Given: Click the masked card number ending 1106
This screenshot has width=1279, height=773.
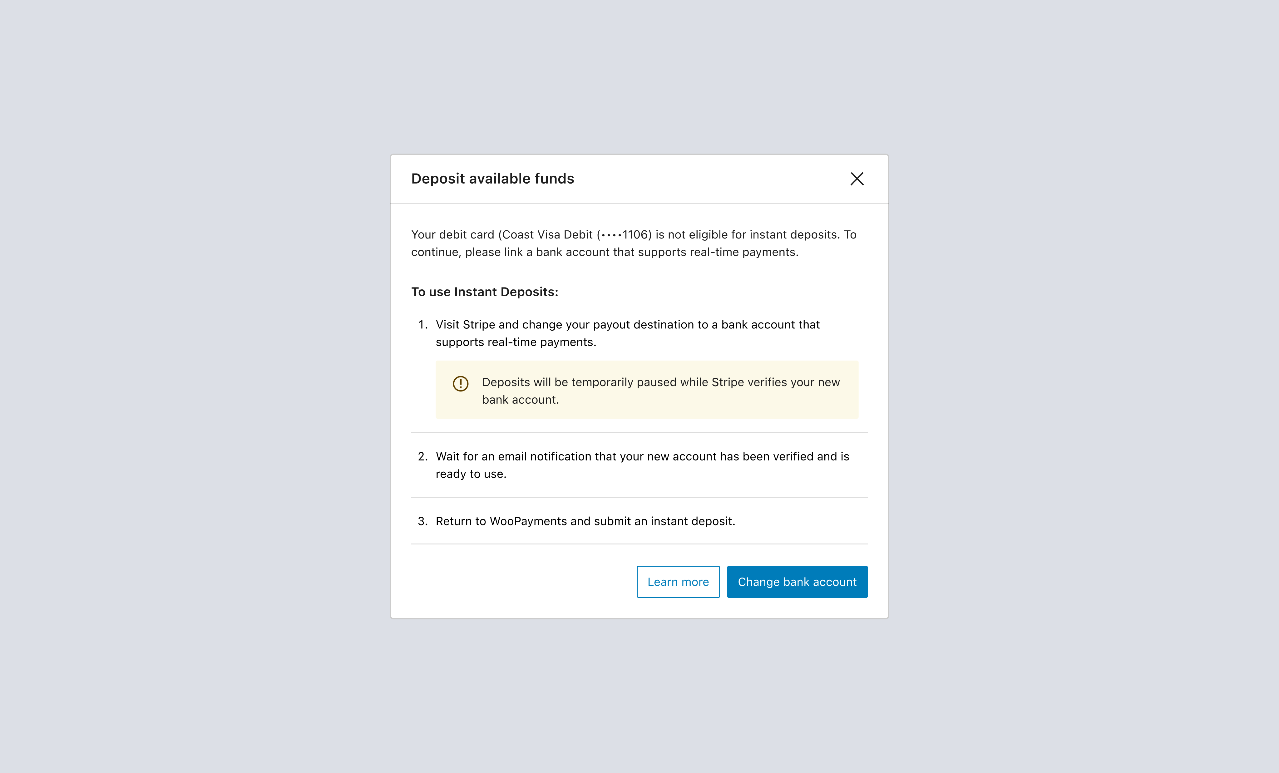Looking at the screenshot, I should (x=624, y=235).
